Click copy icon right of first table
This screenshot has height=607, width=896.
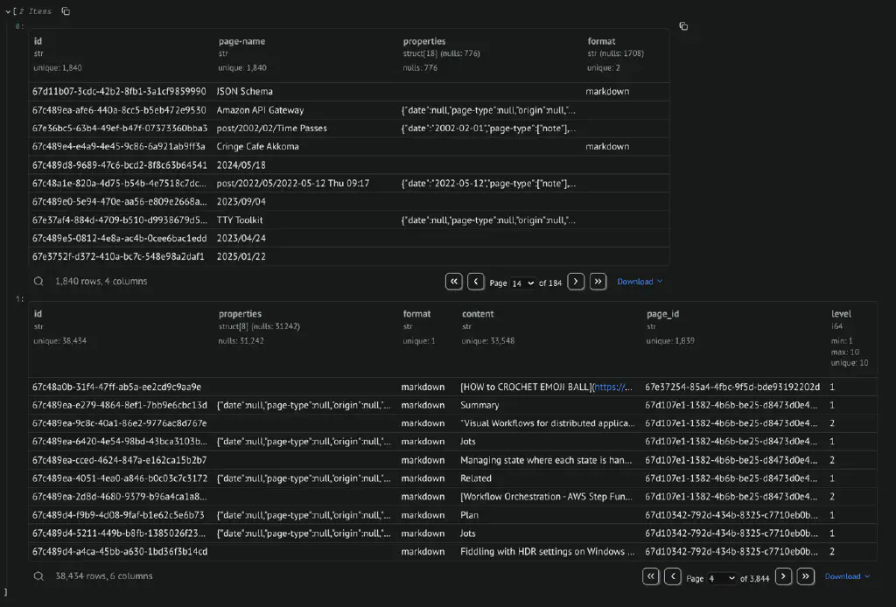(x=683, y=26)
